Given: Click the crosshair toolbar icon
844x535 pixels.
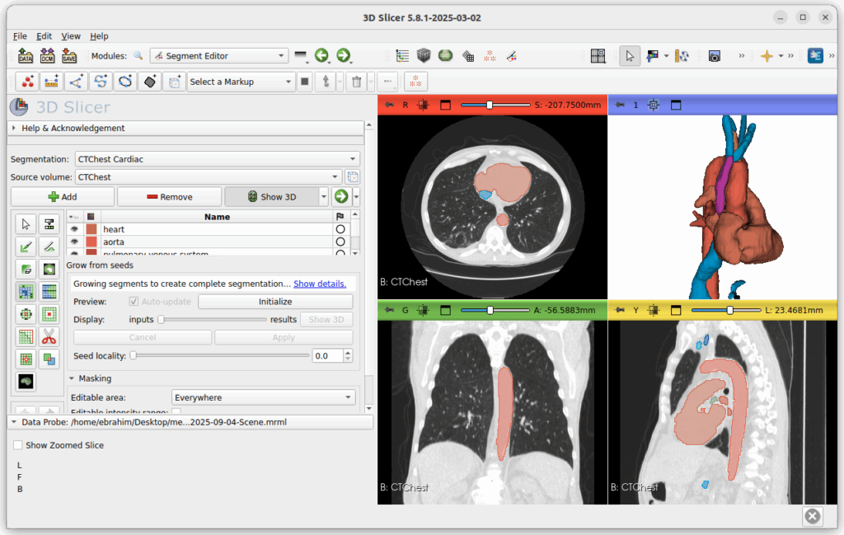Looking at the screenshot, I should click(767, 56).
